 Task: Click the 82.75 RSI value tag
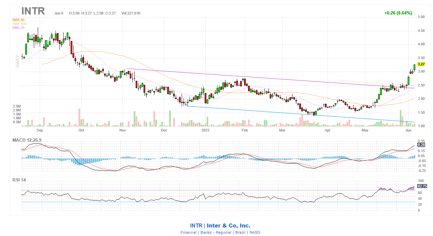(x=422, y=186)
